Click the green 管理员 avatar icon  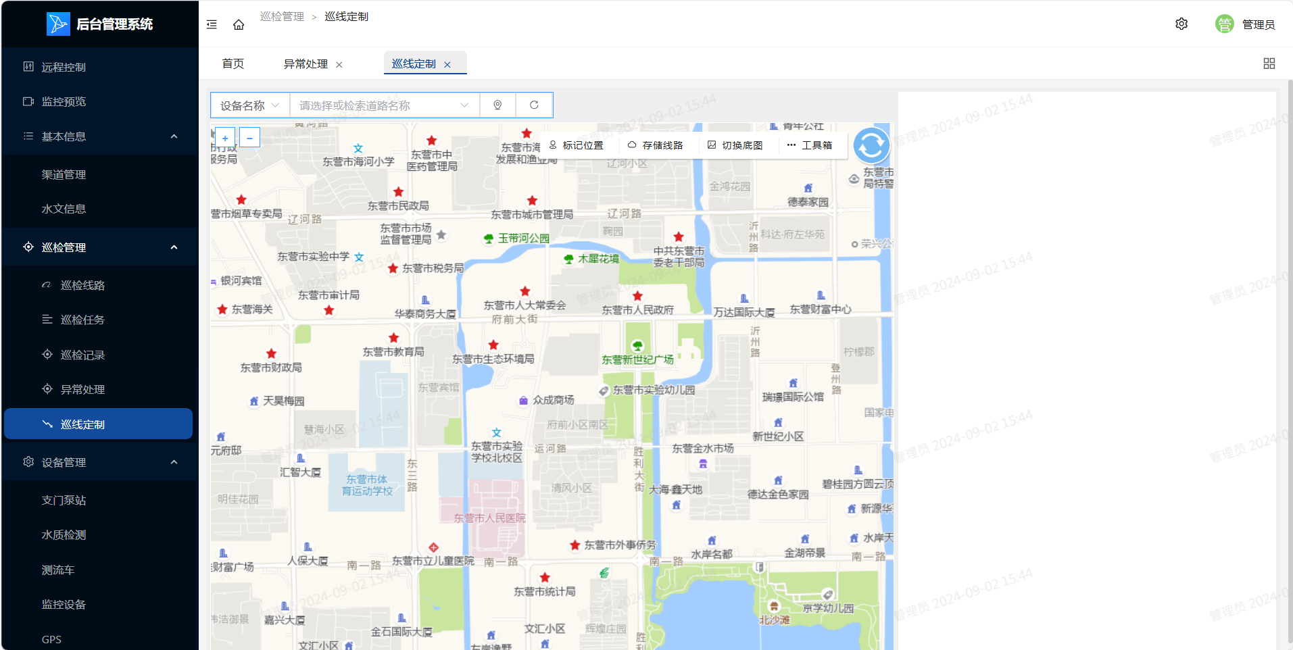tap(1224, 24)
